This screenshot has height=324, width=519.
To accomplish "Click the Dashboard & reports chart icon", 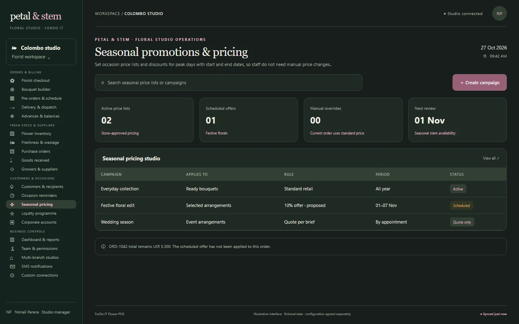I will pyautogui.click(x=12, y=240).
